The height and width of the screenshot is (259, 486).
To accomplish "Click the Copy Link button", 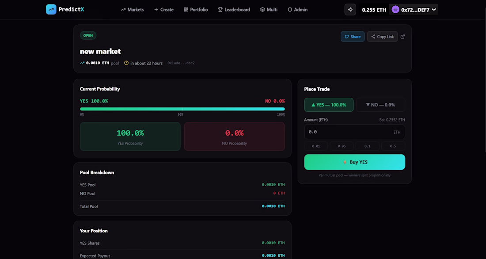I will 383,37.
